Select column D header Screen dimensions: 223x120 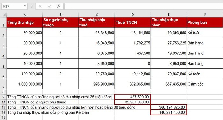point(133,15)
